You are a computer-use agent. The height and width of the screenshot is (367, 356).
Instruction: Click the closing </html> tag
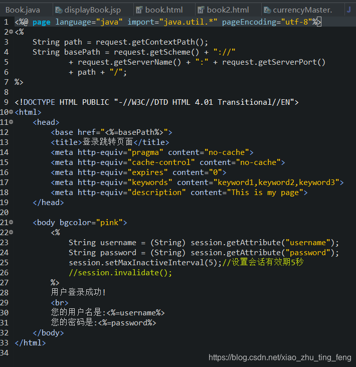click(30, 343)
